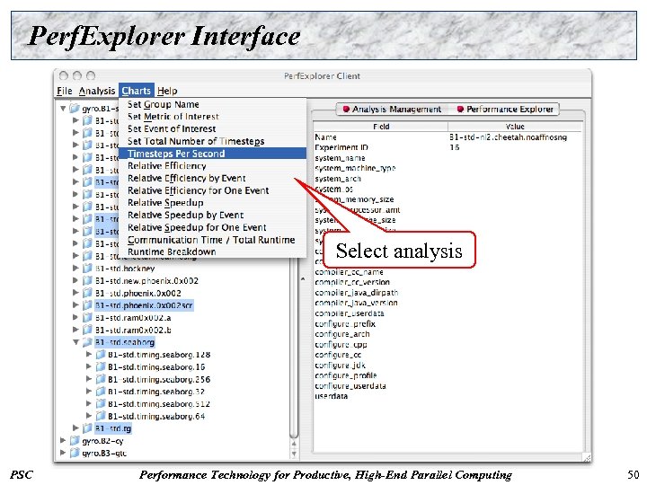Click folder icon of B1-std.ram0x002.a
Image resolution: width=647 pixels, height=485 pixels.
tap(87, 318)
